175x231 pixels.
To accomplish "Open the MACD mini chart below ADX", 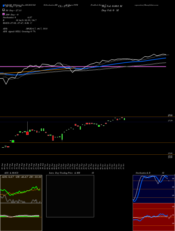I will click(x=21, y=217).
